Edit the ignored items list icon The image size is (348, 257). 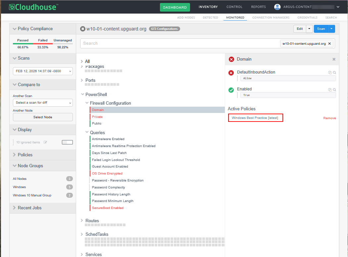pos(45,142)
